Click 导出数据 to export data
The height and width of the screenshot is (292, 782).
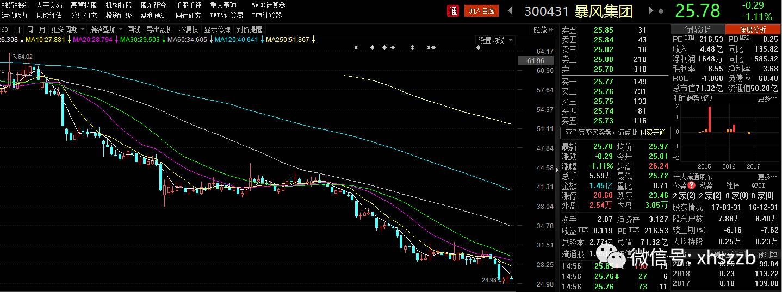coord(160,29)
